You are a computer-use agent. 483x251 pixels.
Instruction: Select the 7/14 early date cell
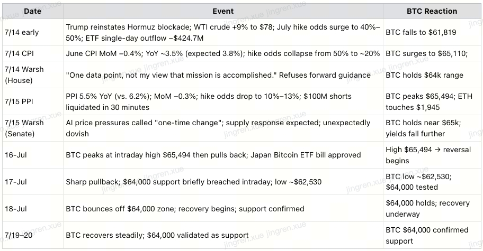pyautogui.click(x=33, y=33)
